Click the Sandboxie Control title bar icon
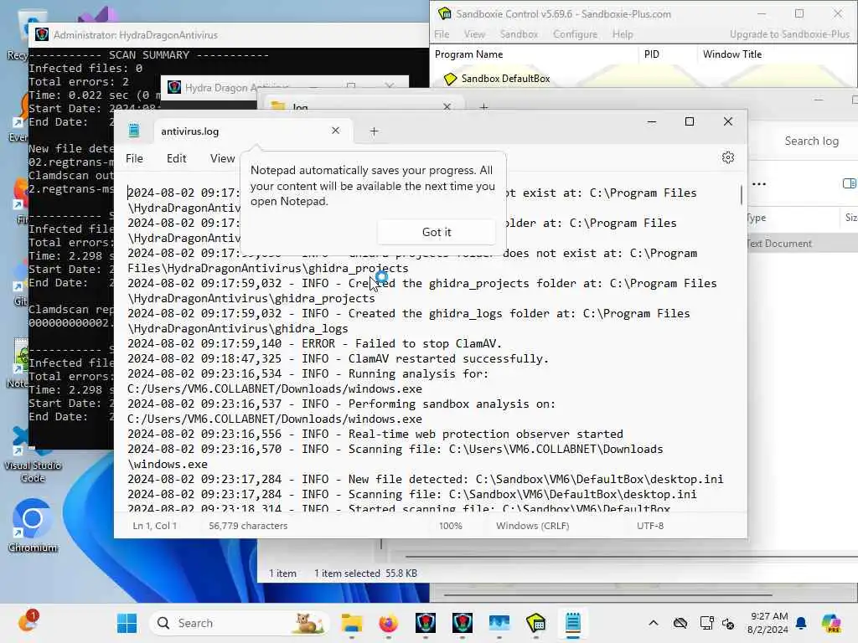Image resolution: width=858 pixels, height=643 pixels. click(445, 13)
